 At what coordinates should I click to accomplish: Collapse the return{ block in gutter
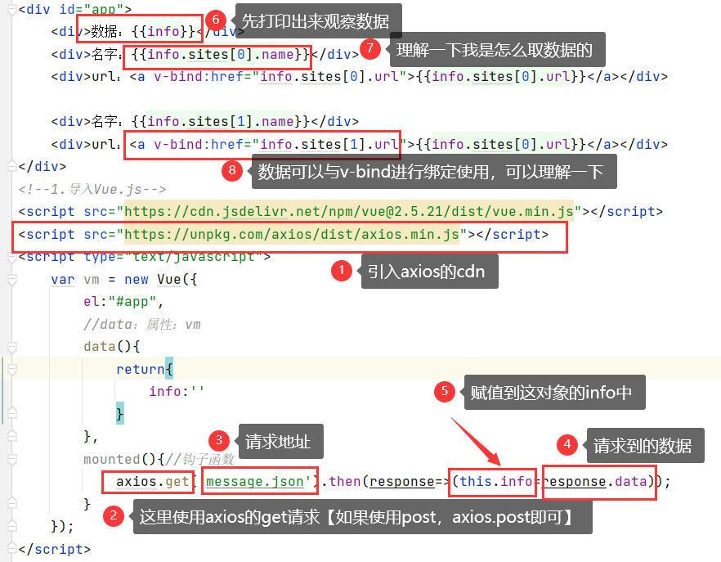click(x=11, y=369)
